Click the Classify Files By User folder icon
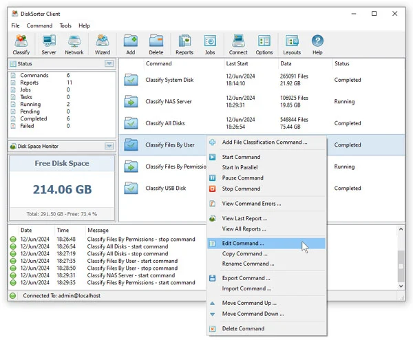This screenshot has width=413, height=340. click(x=131, y=145)
